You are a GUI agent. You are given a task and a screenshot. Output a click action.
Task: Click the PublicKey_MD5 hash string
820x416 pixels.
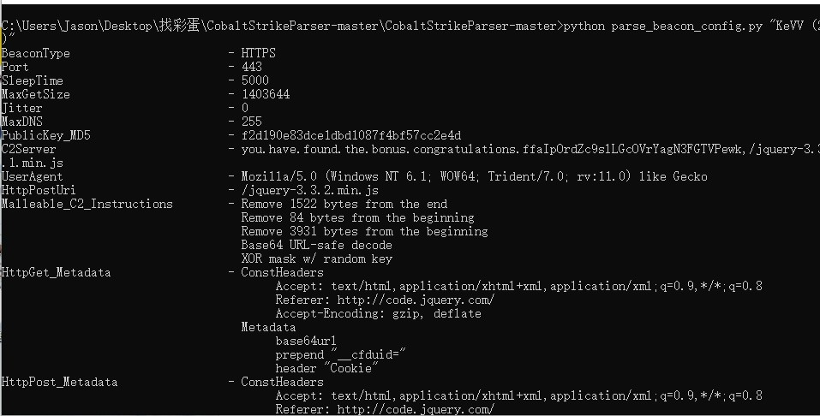pos(351,135)
